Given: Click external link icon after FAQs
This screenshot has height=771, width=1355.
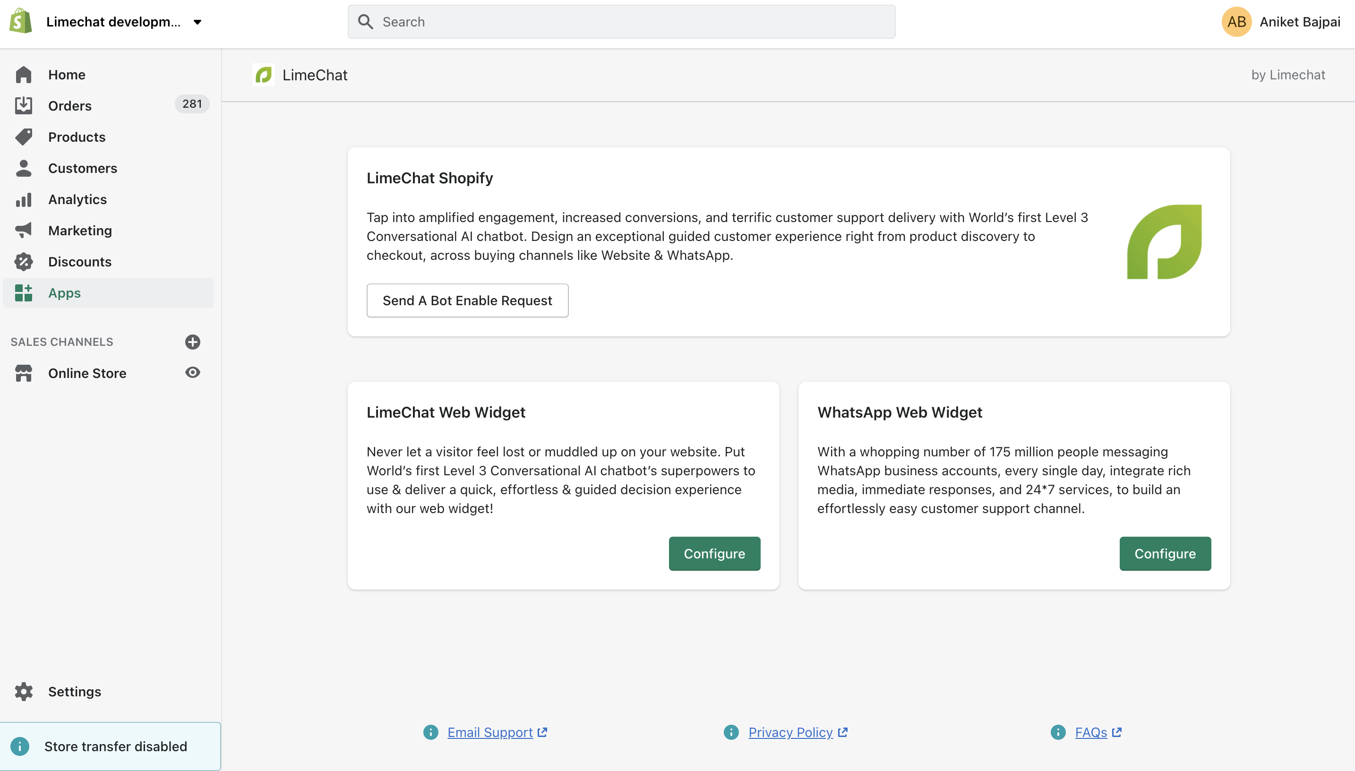Looking at the screenshot, I should [1117, 732].
